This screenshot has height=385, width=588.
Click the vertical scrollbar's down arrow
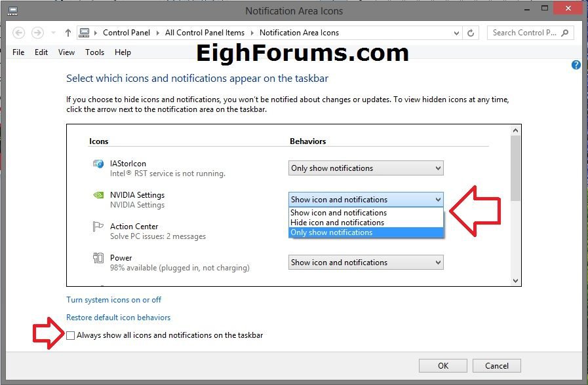tap(515, 281)
